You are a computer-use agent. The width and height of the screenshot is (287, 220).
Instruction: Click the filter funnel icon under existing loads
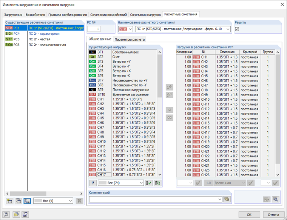[93, 183]
